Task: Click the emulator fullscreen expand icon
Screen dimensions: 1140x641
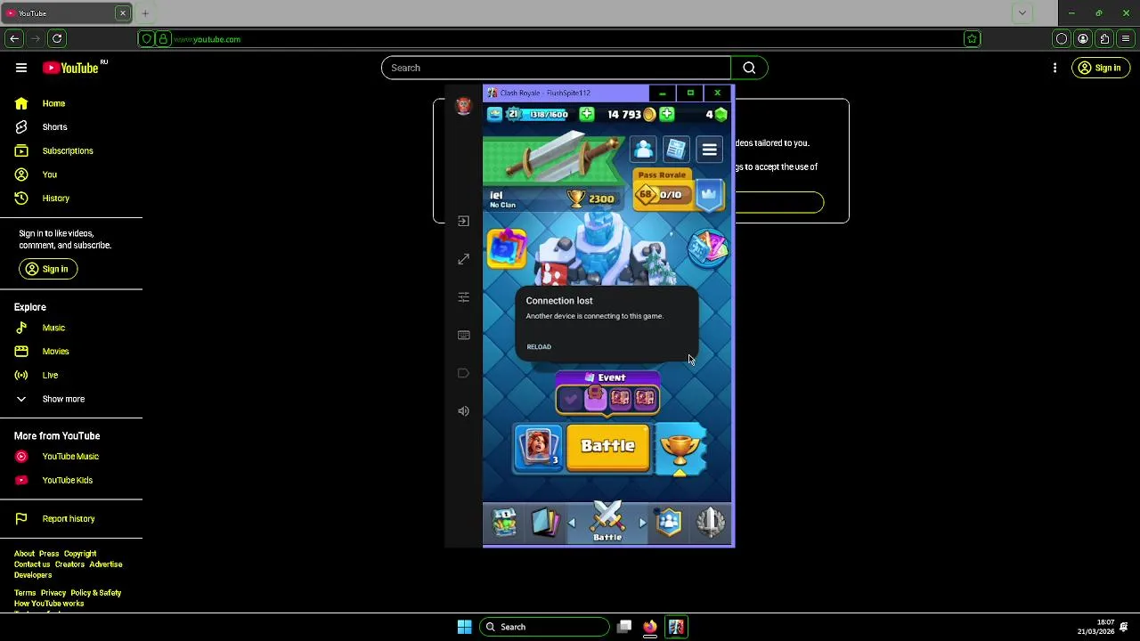Action: [x=463, y=259]
